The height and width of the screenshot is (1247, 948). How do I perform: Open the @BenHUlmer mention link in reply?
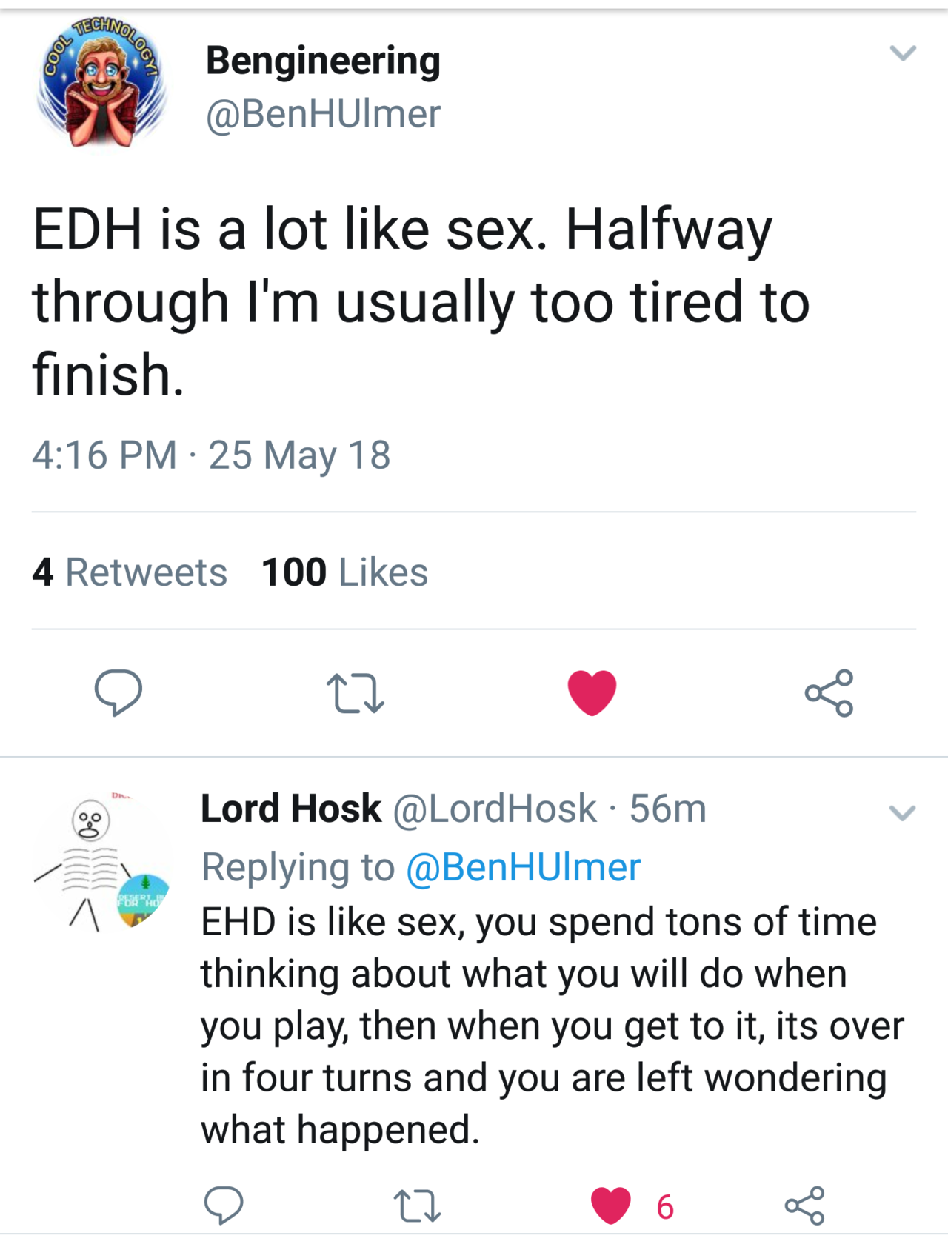click(523, 867)
